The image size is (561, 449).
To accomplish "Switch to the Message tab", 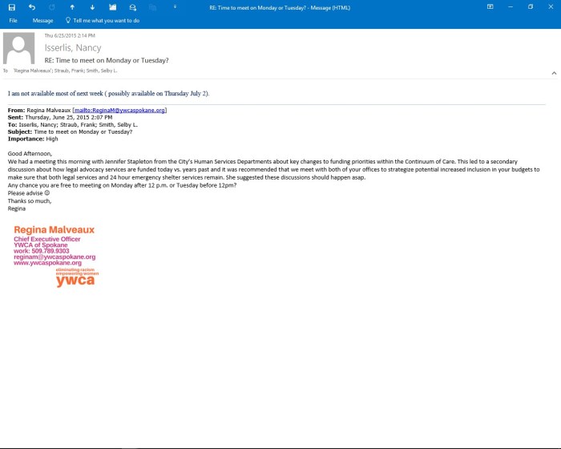I will 42,20.
